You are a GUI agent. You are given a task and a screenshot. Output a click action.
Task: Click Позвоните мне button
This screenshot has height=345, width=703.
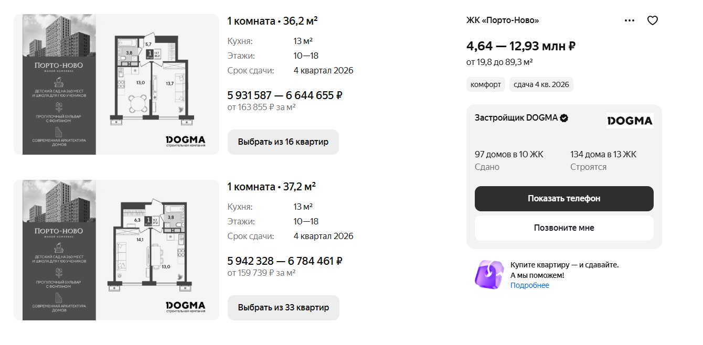[x=564, y=228]
